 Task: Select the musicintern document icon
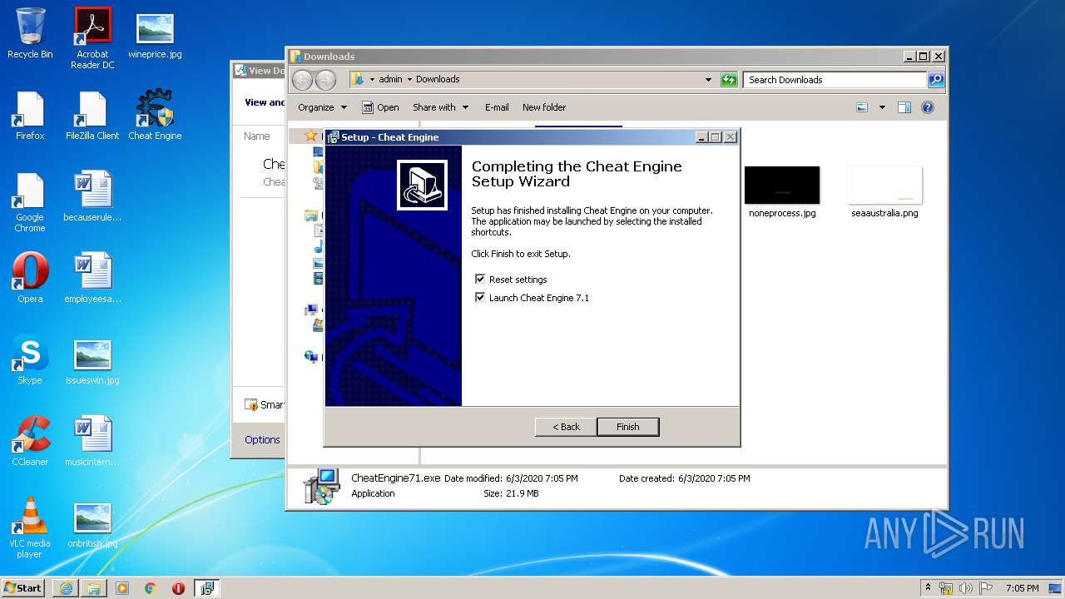click(x=92, y=442)
